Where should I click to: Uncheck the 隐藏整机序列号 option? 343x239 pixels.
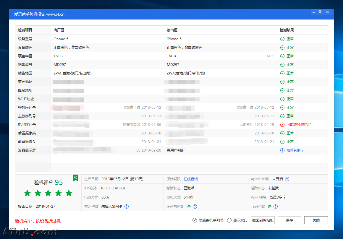point(195,220)
